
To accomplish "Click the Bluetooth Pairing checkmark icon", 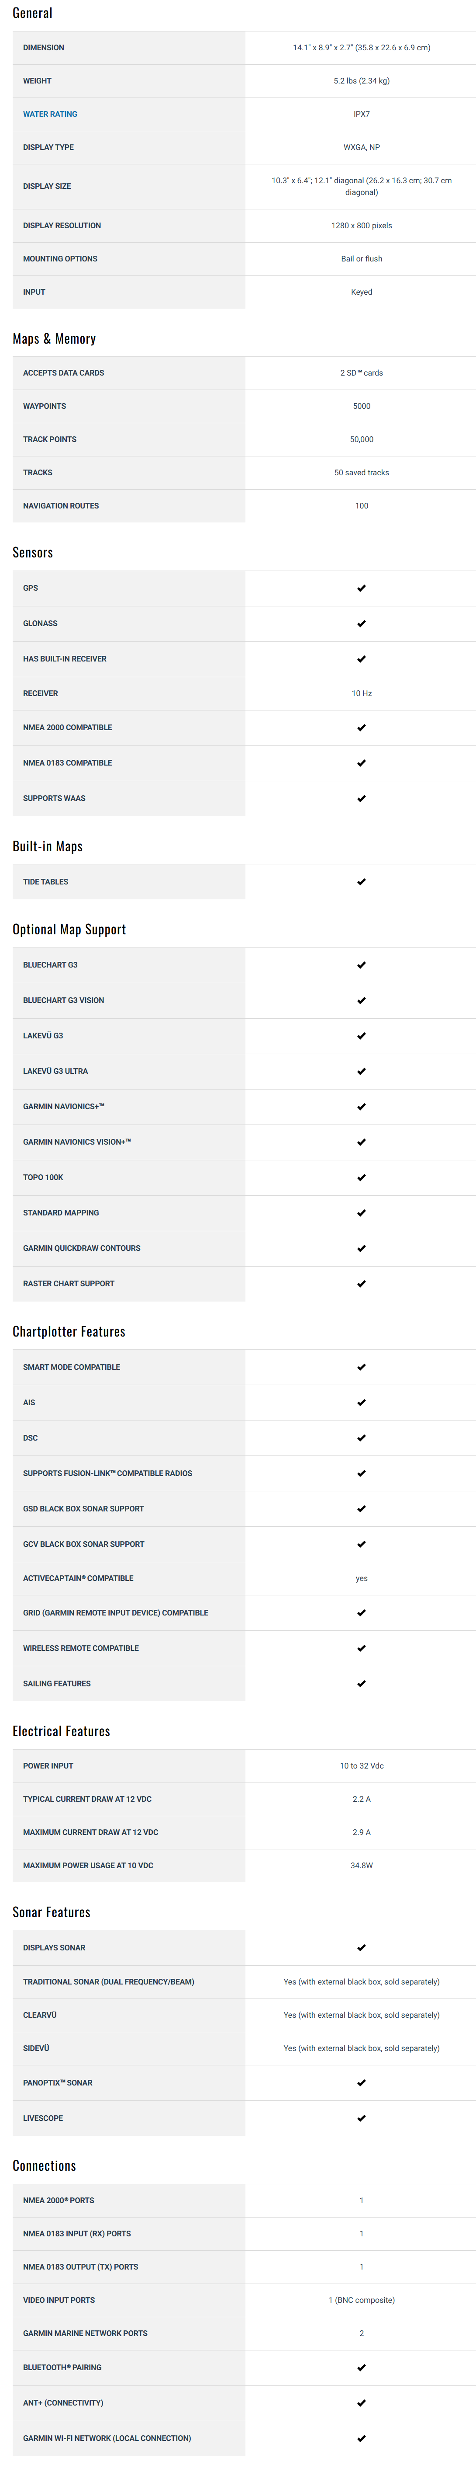I will 361,2368.
